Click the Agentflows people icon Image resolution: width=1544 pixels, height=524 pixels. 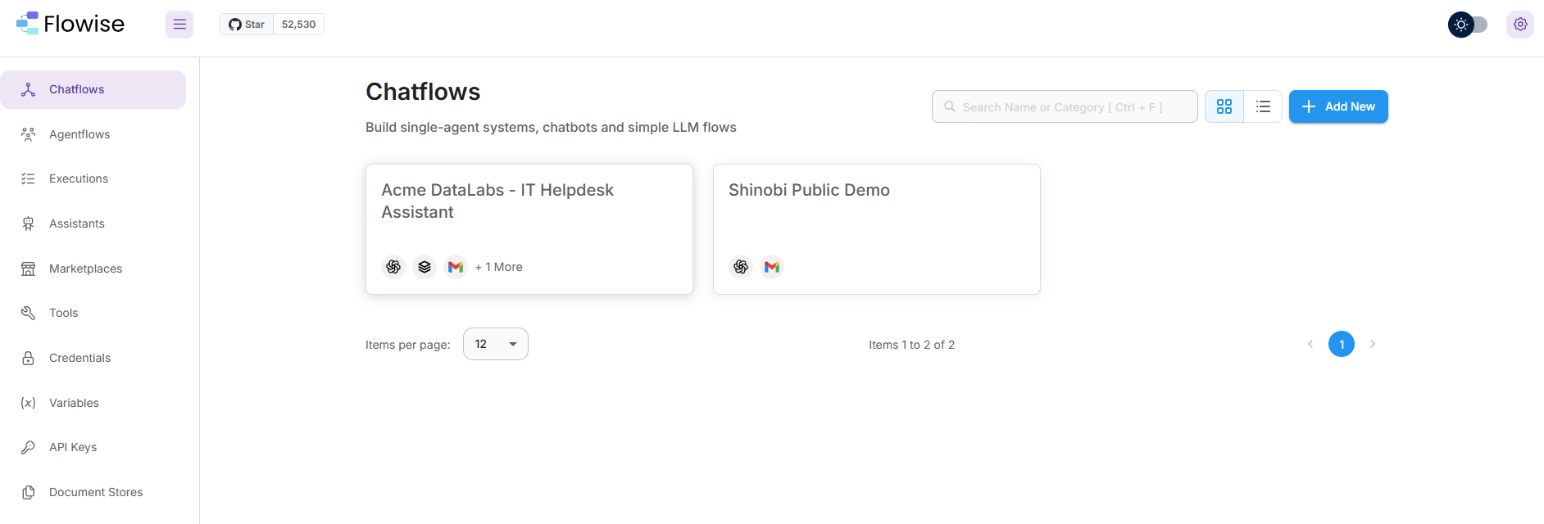click(29, 134)
